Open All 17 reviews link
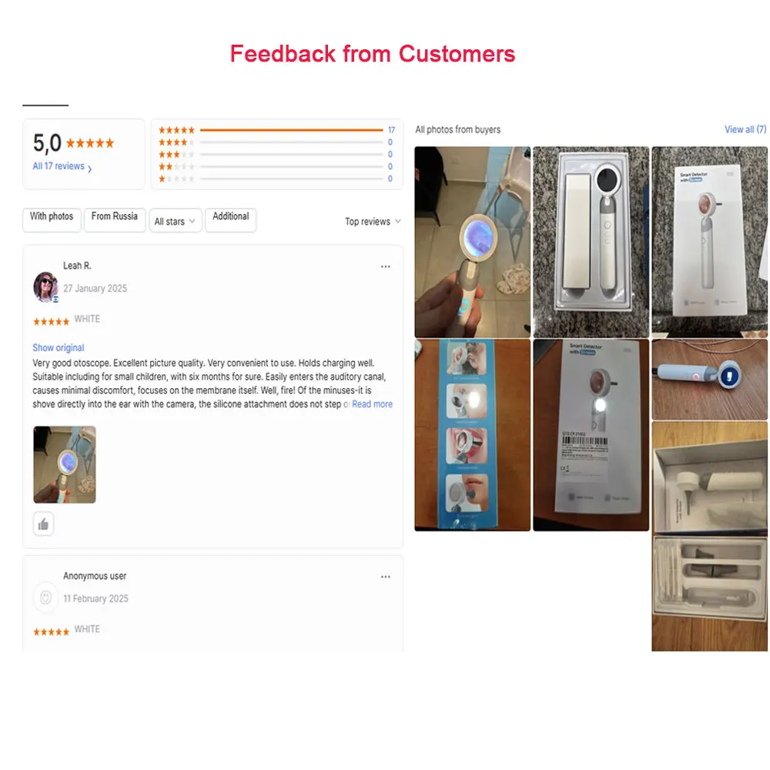Viewport: 770px width, 770px height. pos(59,166)
